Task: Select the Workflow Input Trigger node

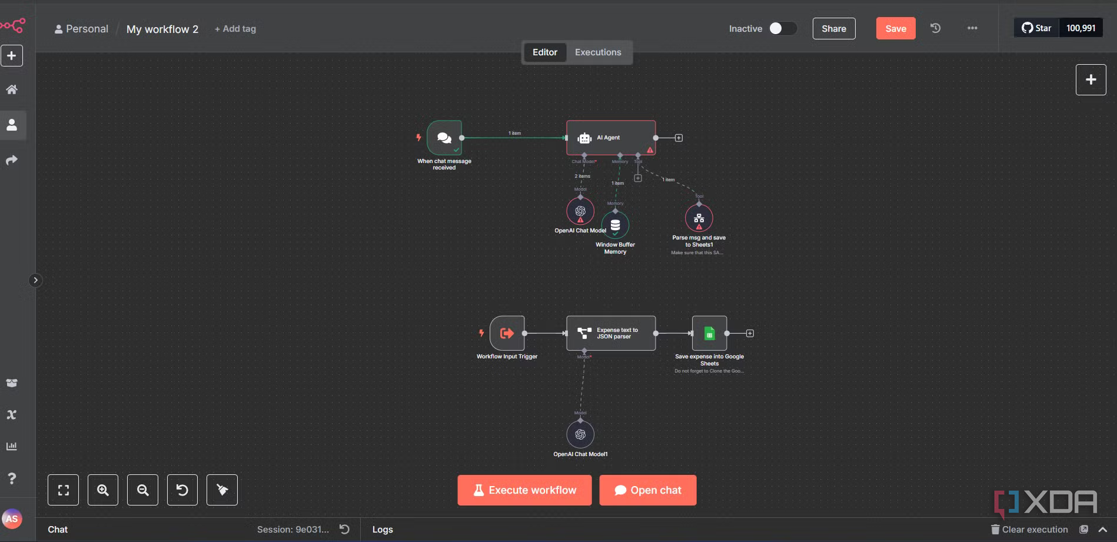Action: pos(507,333)
